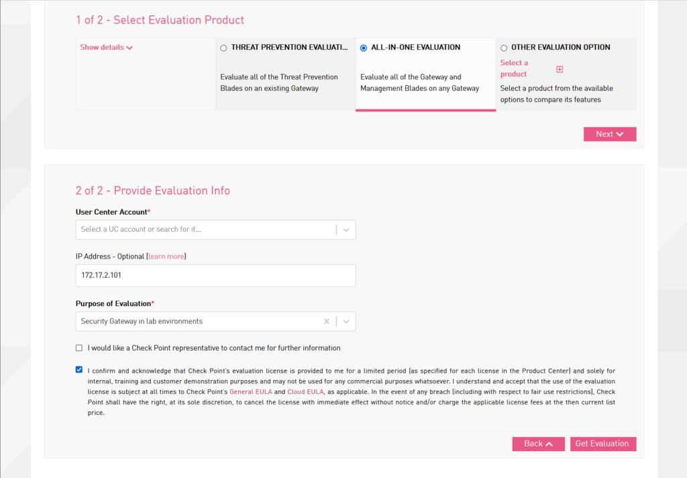Open the User Center Account dropdown arrow
687x478 pixels.
tap(346, 230)
